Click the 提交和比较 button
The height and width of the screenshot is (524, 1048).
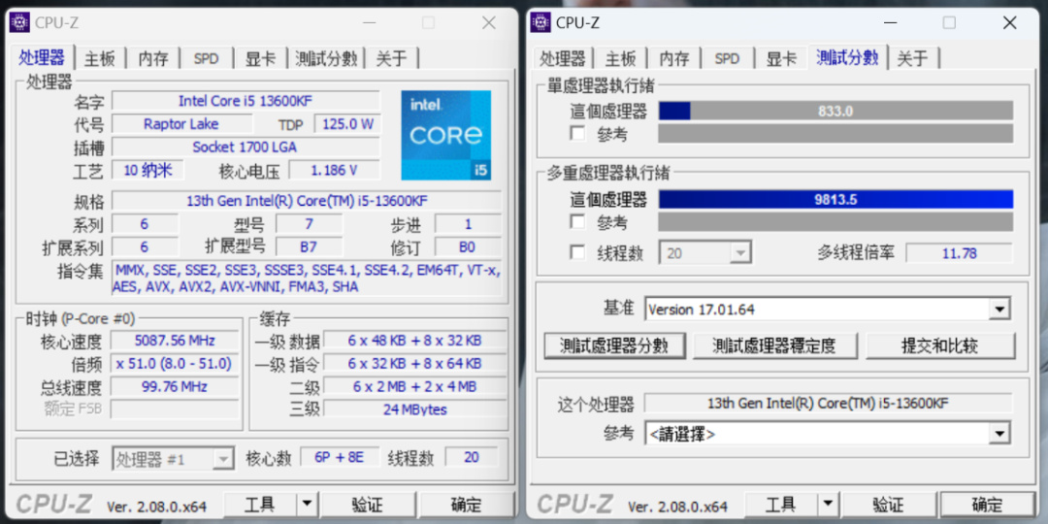pos(939,345)
